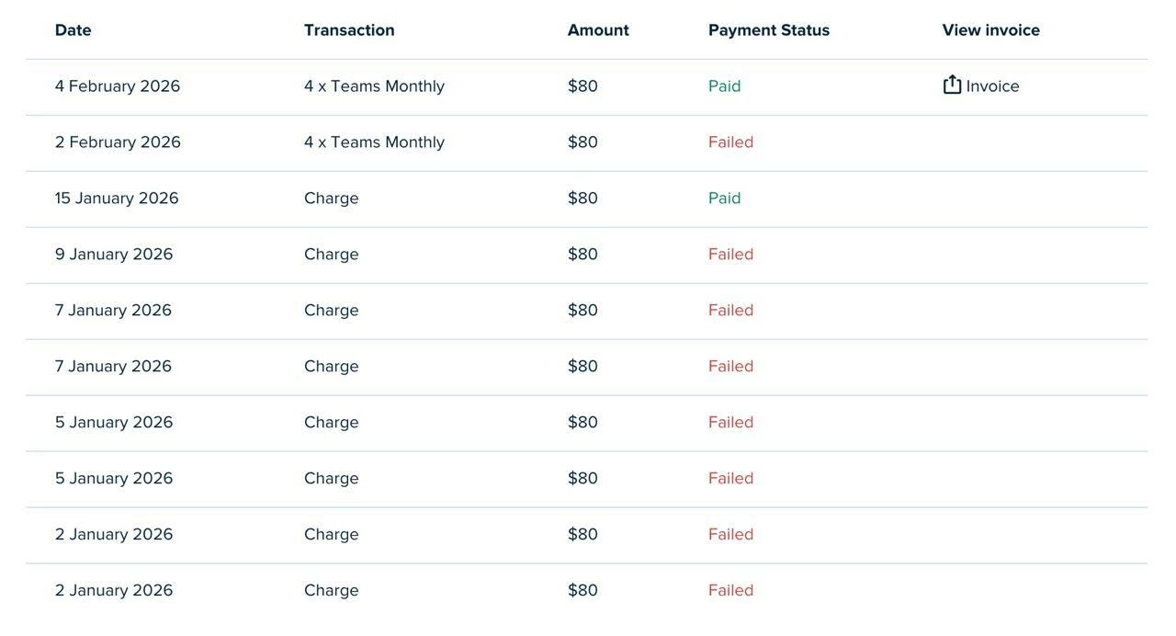Open the Invoice link for 4 February
Viewport: 1176px width, 636px height.
[x=992, y=86]
